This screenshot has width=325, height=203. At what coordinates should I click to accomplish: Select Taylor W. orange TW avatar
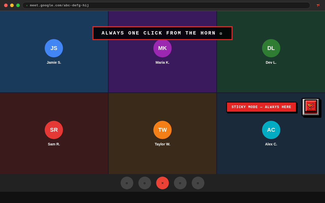[162, 130]
